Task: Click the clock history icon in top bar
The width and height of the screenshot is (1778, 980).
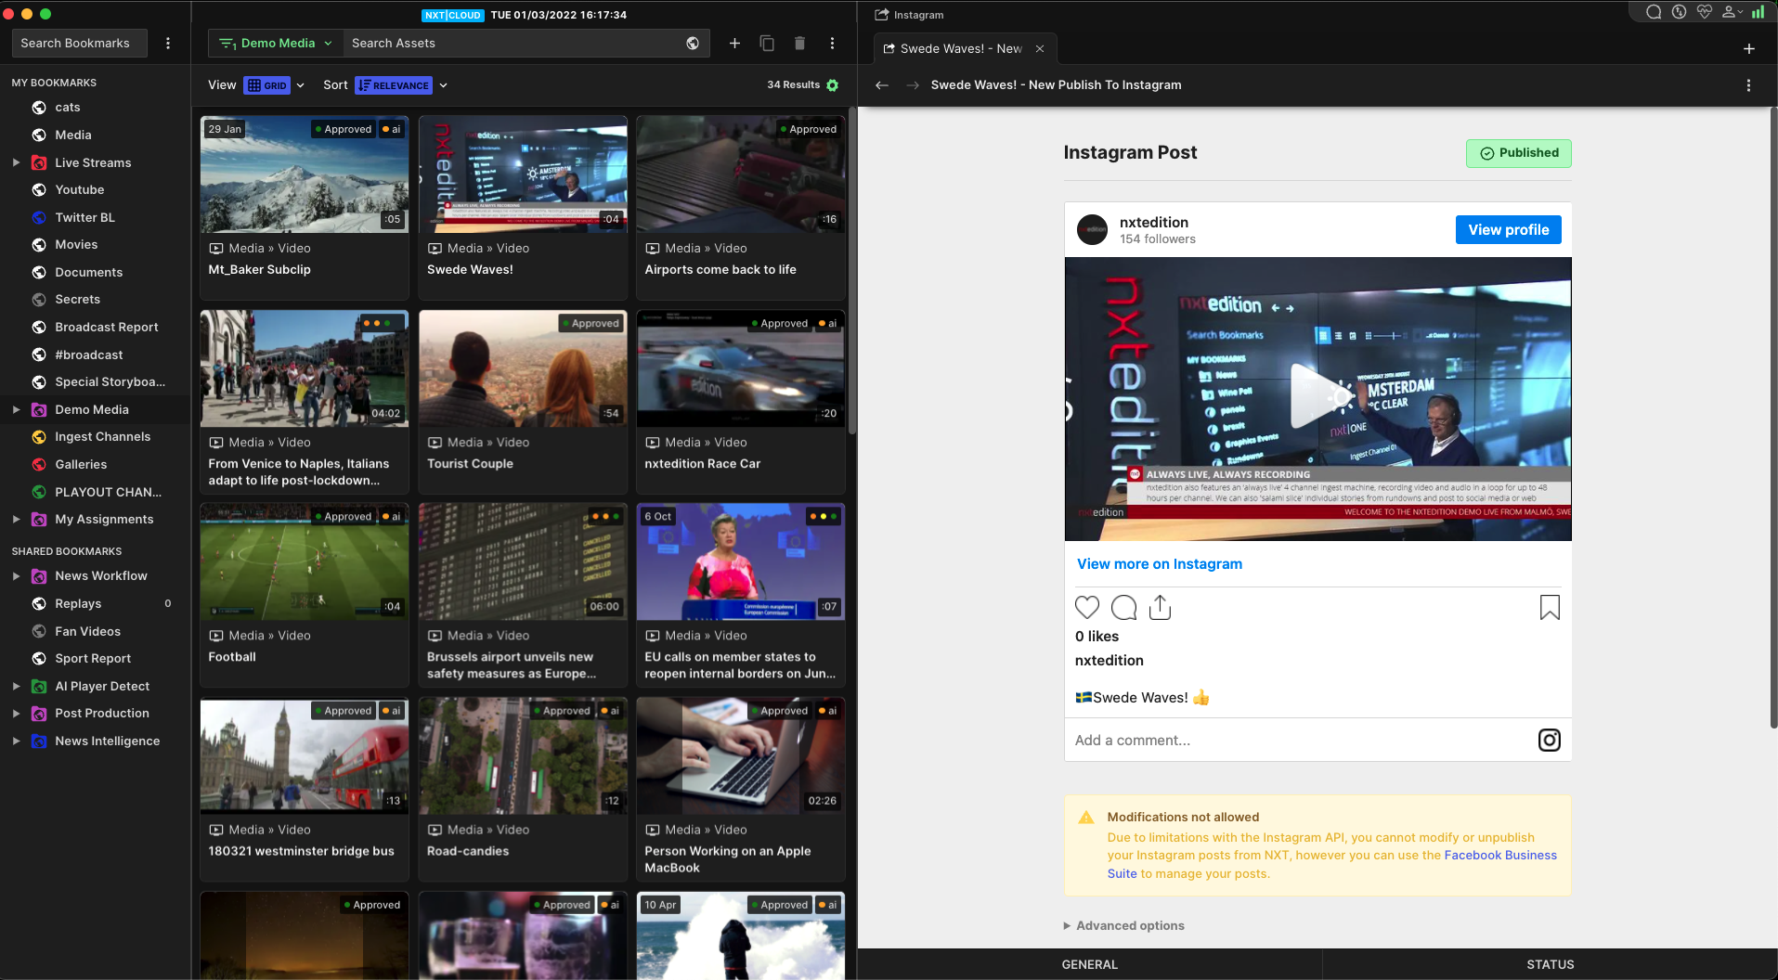Action: click(x=1679, y=12)
